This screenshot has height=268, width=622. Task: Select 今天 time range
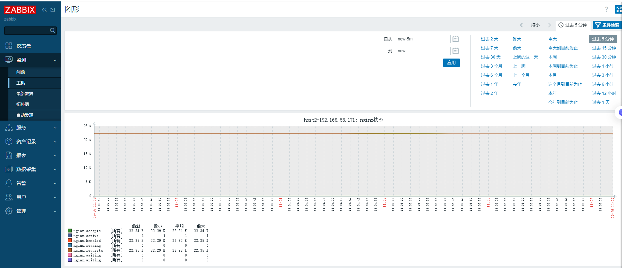553,39
